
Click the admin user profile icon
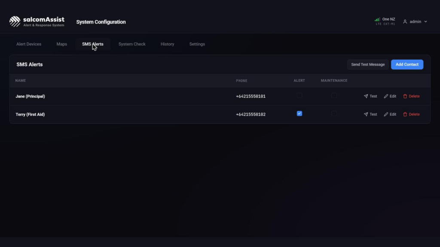pos(405,21)
